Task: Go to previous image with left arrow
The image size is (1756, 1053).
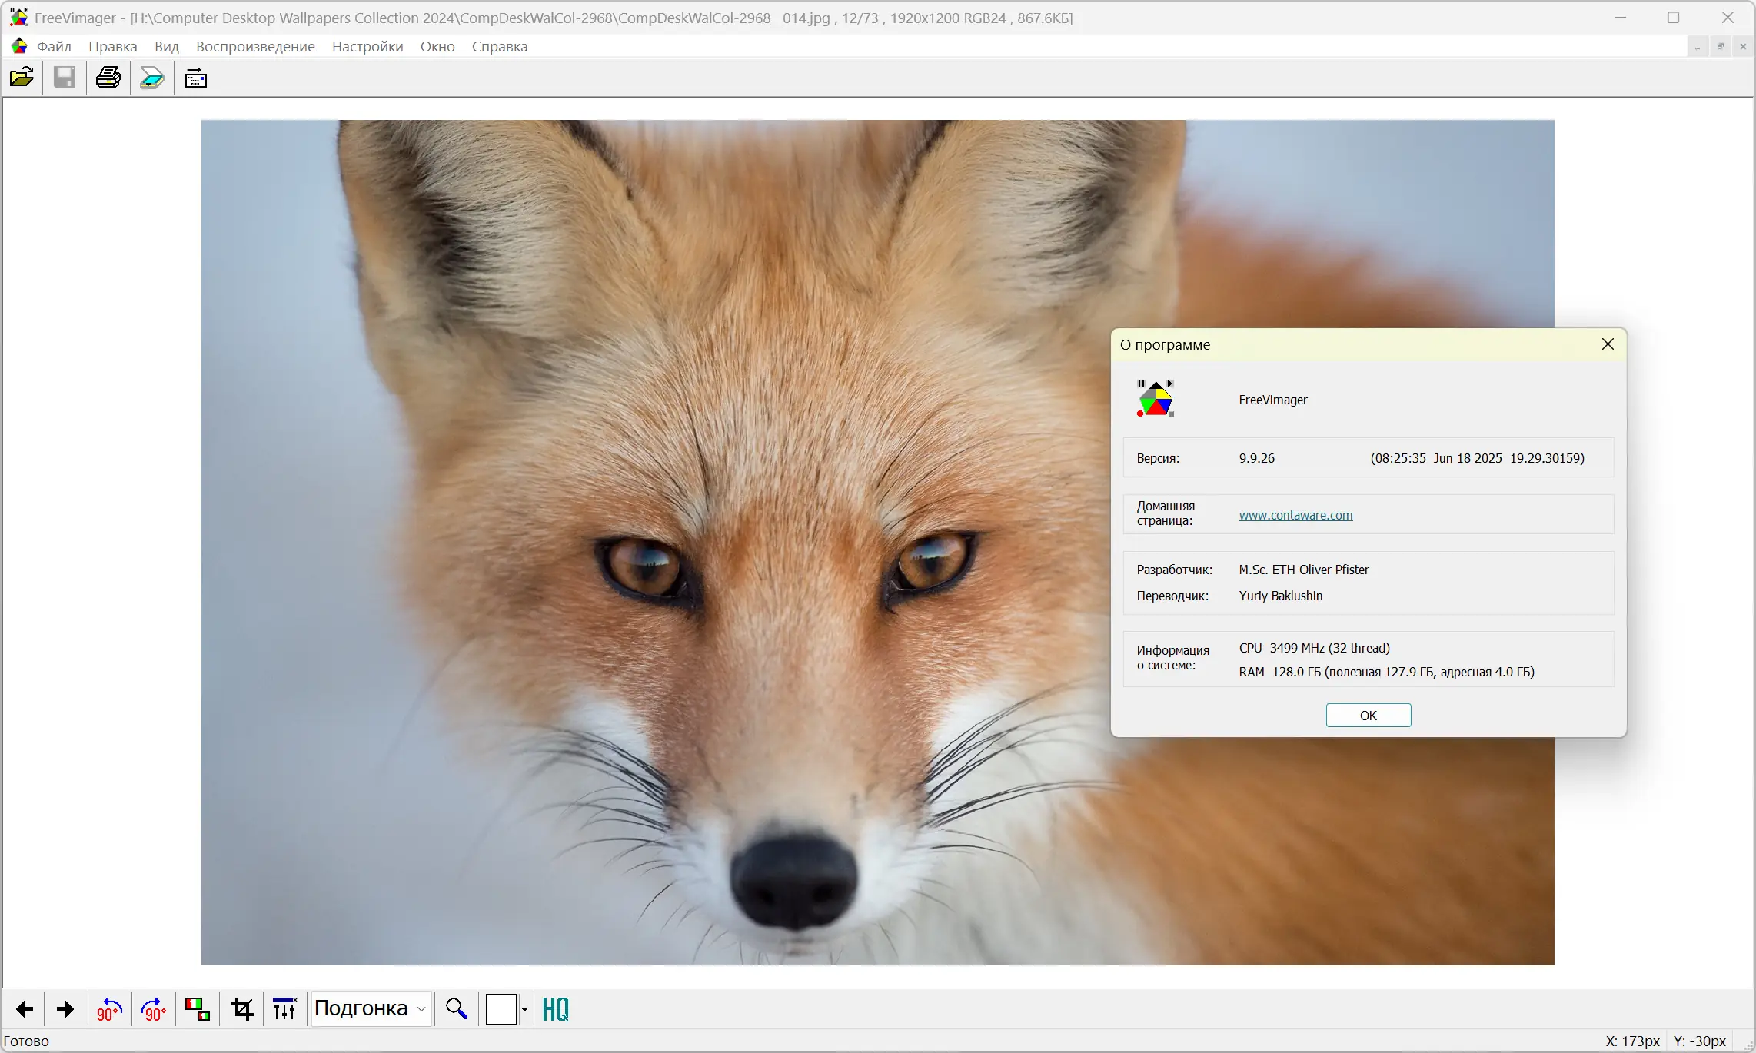Action: click(x=25, y=1009)
